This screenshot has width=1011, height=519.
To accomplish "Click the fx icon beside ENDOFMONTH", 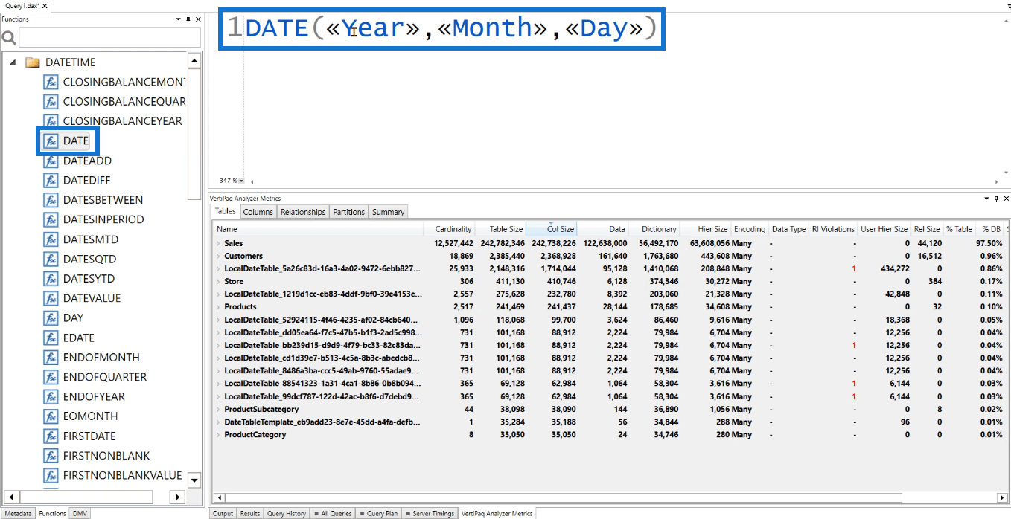I will coord(51,358).
